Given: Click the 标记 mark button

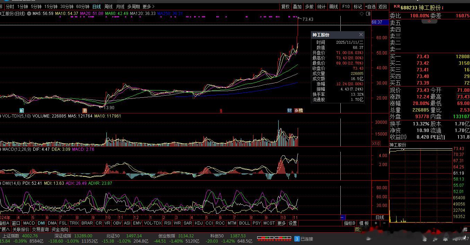Looking at the screenshot, I should point(358,7).
